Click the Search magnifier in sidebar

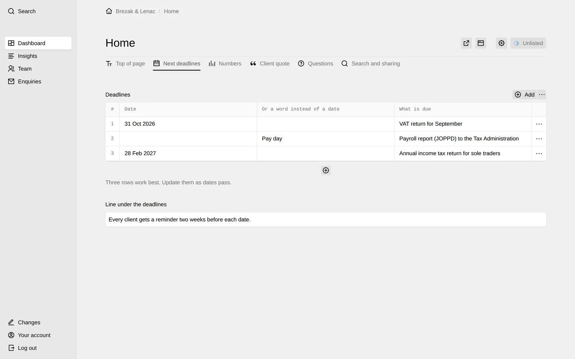[11, 11]
